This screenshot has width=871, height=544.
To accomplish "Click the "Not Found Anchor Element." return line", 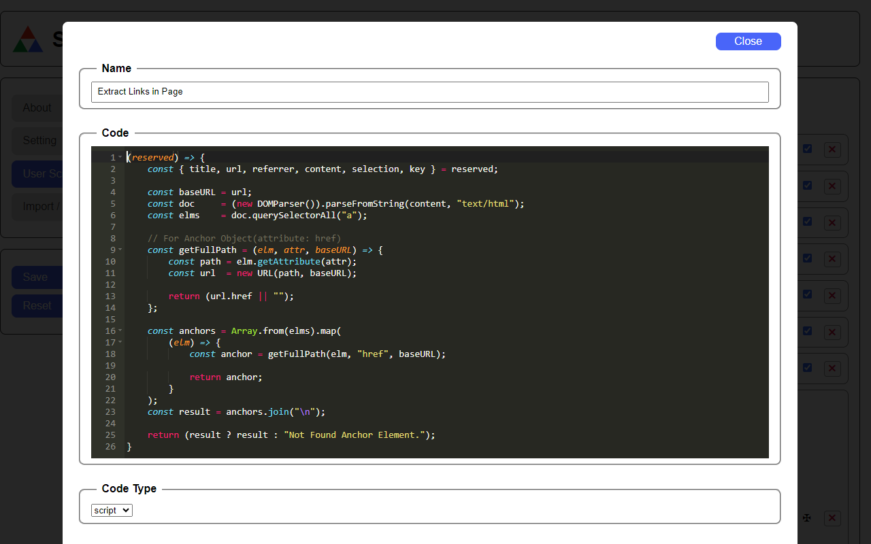I will tap(291, 435).
